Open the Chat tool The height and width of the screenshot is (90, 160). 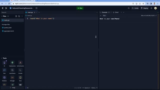click(4, 71)
